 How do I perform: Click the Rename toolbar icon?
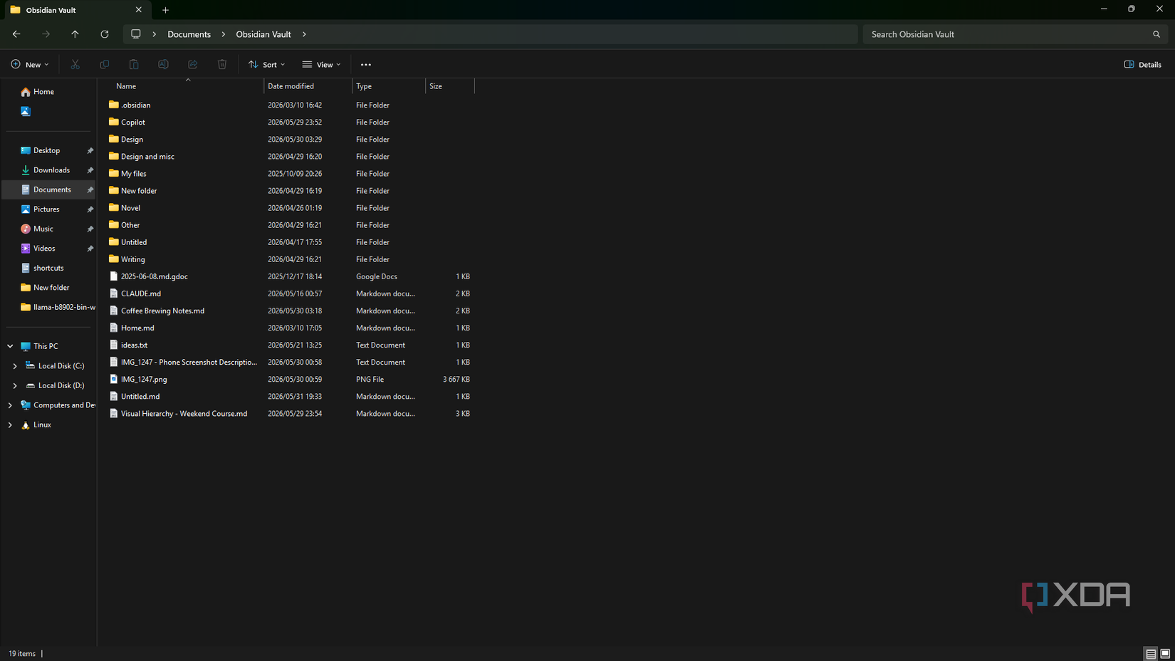tap(163, 64)
